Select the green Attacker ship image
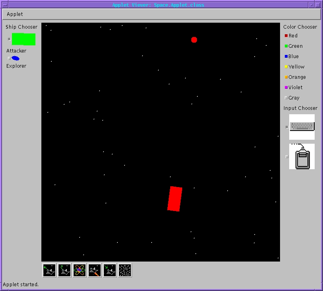323x291 pixels. (x=23, y=39)
